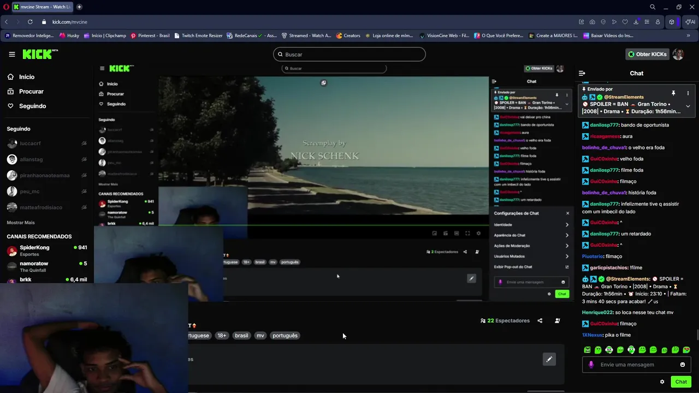Open Opera Flow send icon
699x393 pixels.
[x=614, y=22]
